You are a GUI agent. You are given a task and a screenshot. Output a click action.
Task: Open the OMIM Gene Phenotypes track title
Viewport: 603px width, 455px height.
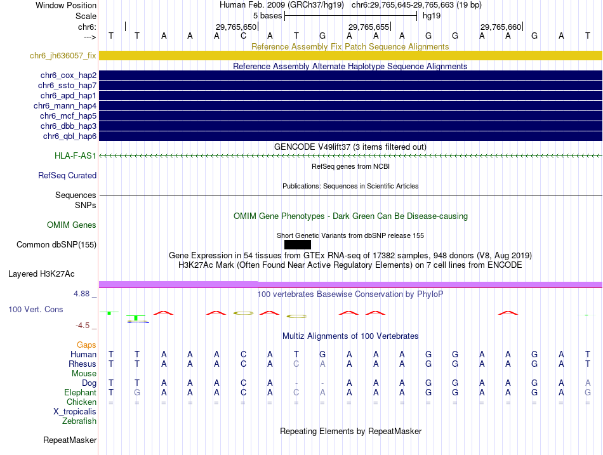click(351, 216)
